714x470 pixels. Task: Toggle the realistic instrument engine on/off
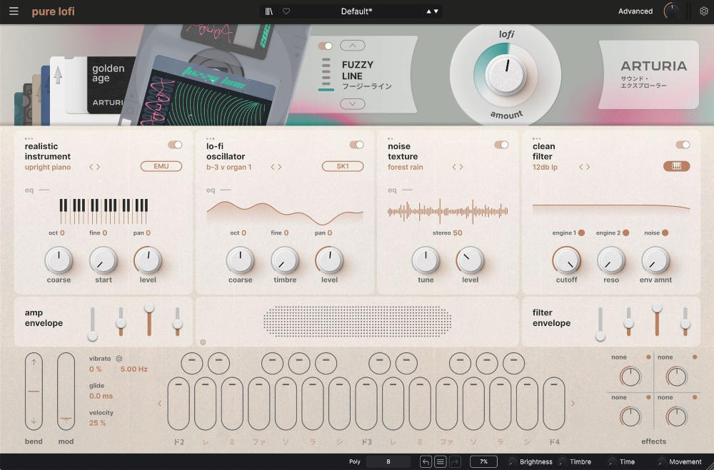175,145
